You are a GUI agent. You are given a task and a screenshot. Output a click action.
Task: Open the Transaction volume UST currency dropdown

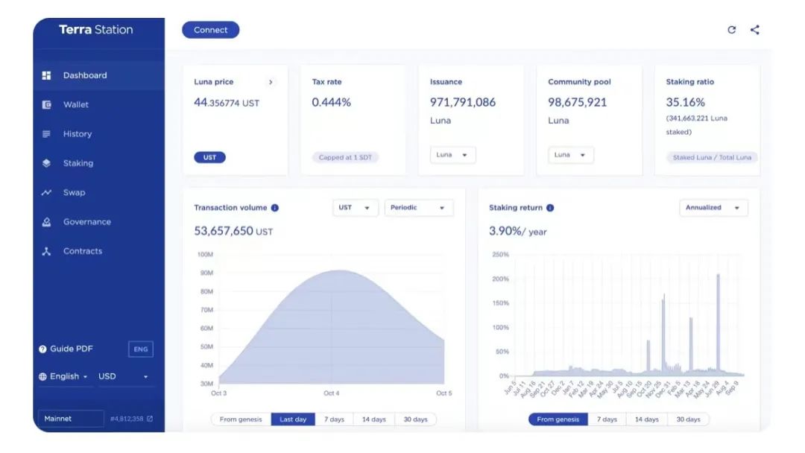(355, 208)
